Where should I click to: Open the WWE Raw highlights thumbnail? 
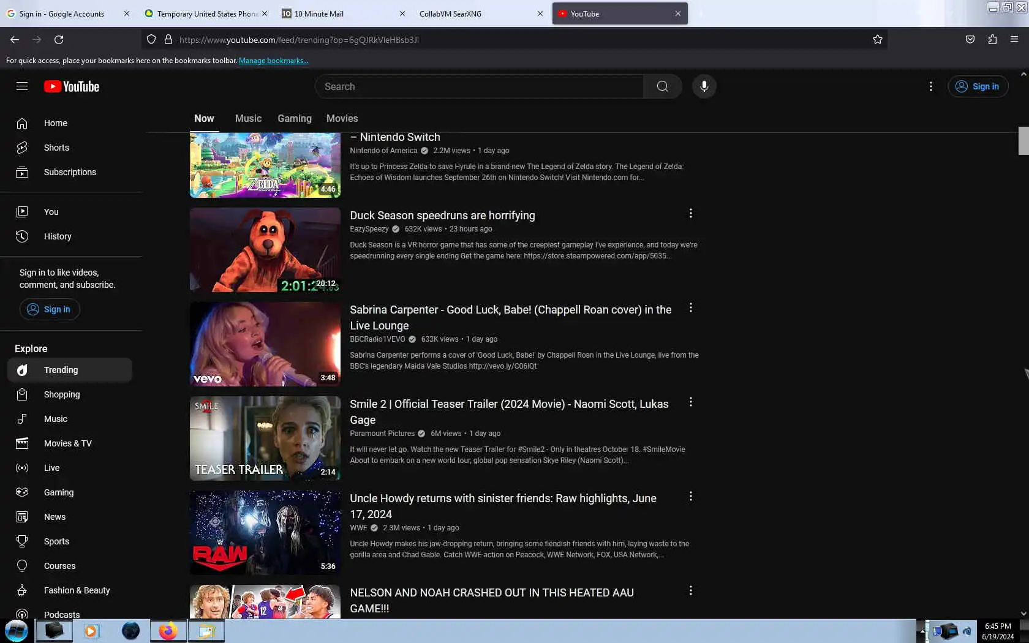click(265, 533)
